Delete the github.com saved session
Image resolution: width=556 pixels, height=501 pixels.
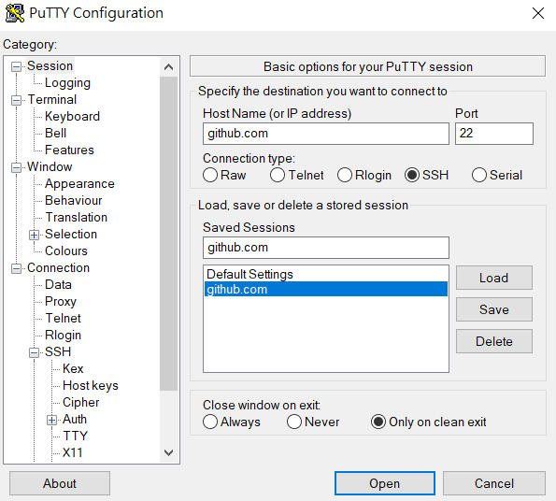coord(494,341)
